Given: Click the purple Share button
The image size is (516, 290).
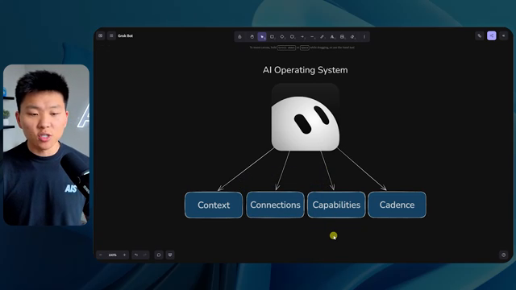Looking at the screenshot, I should click(492, 35).
